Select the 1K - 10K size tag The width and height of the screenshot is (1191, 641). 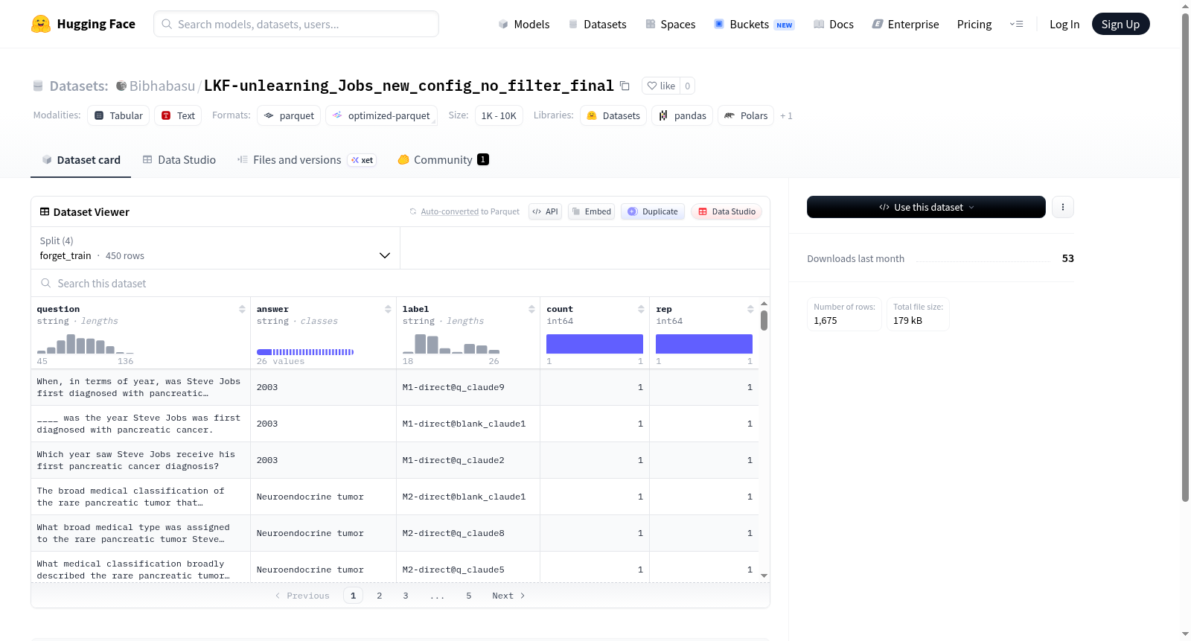point(499,115)
